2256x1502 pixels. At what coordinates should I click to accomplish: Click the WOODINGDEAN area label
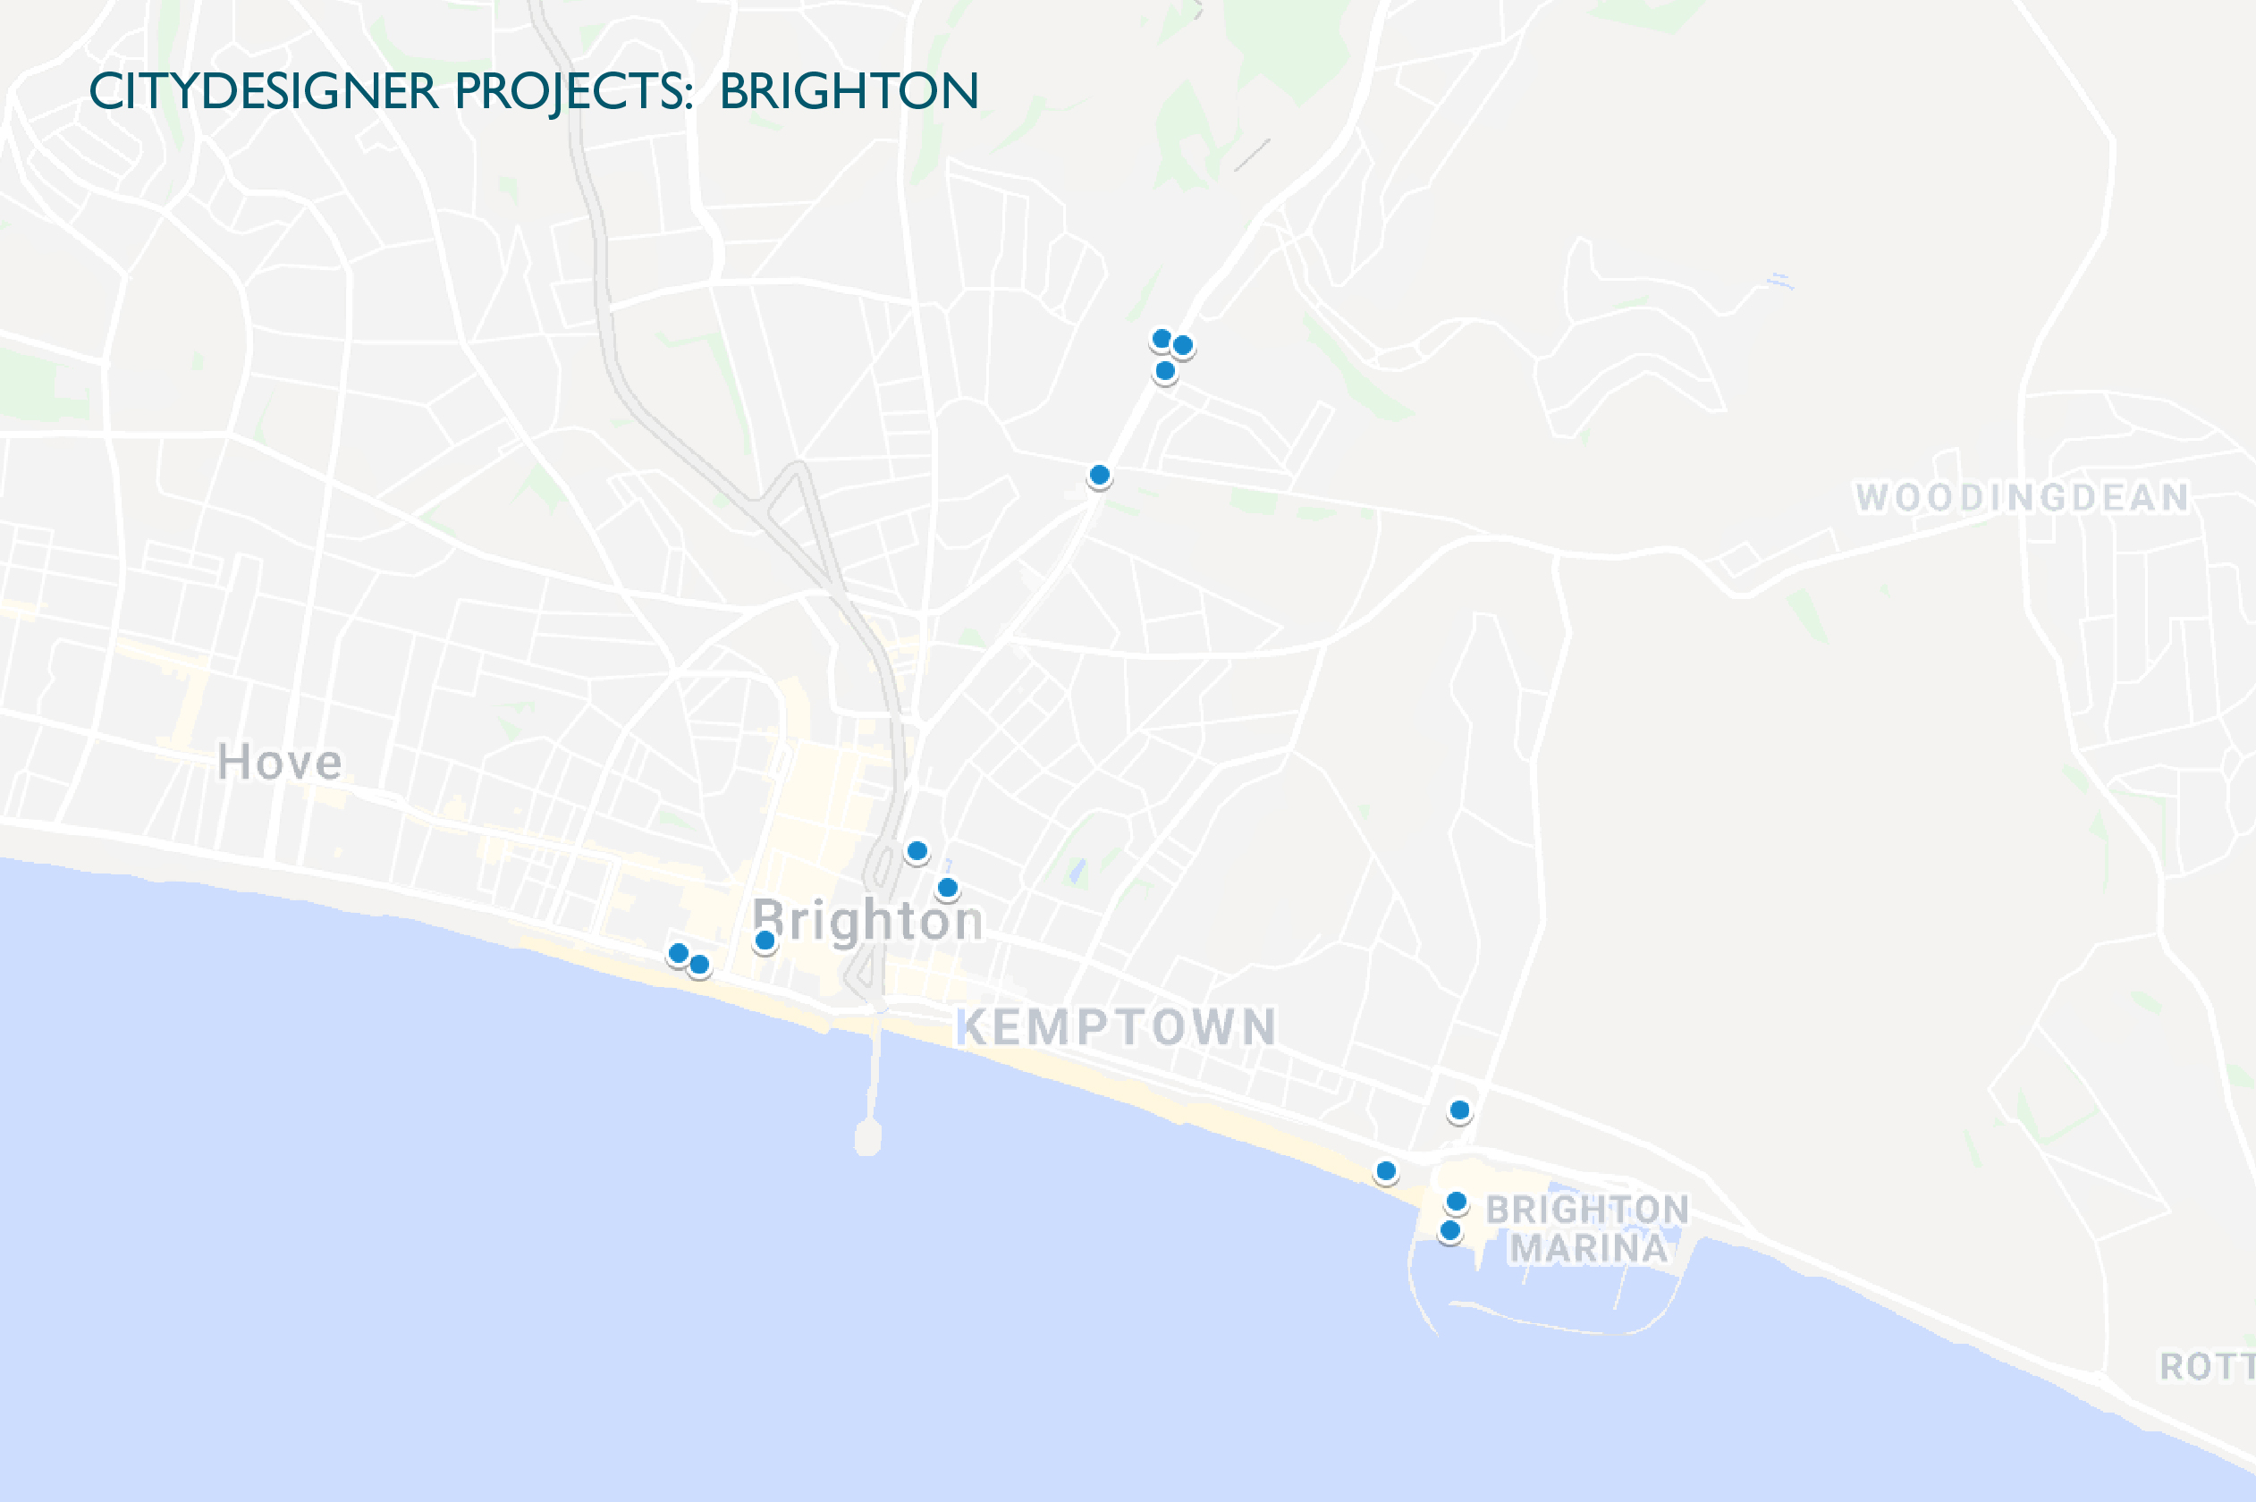tap(2023, 497)
